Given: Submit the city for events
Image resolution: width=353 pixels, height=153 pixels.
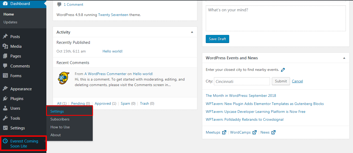Looking at the screenshot, I should coord(281,81).
